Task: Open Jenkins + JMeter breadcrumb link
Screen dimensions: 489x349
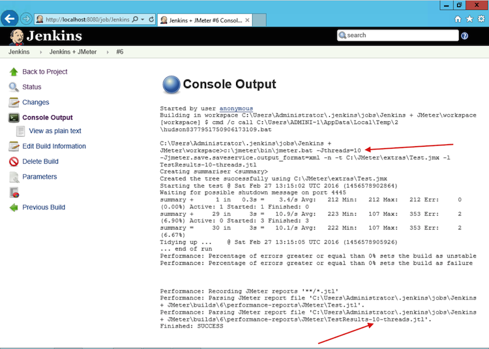Action: [73, 52]
